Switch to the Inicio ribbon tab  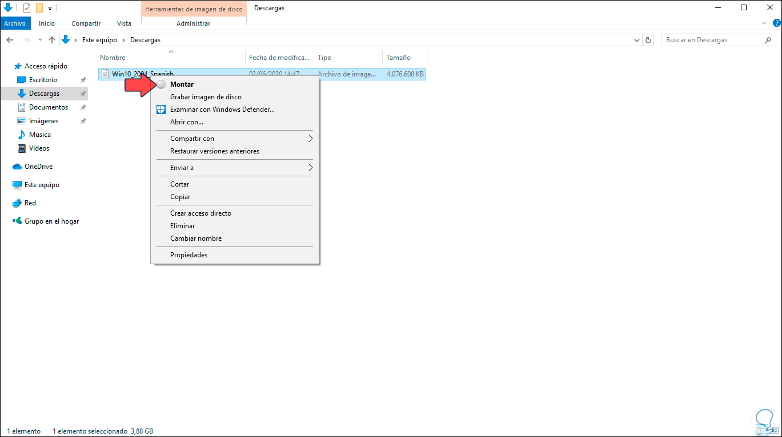click(47, 23)
